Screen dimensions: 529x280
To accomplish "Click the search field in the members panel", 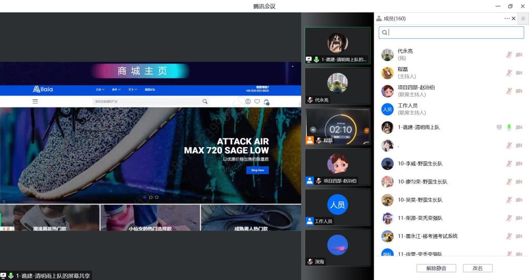I will pyautogui.click(x=451, y=33).
